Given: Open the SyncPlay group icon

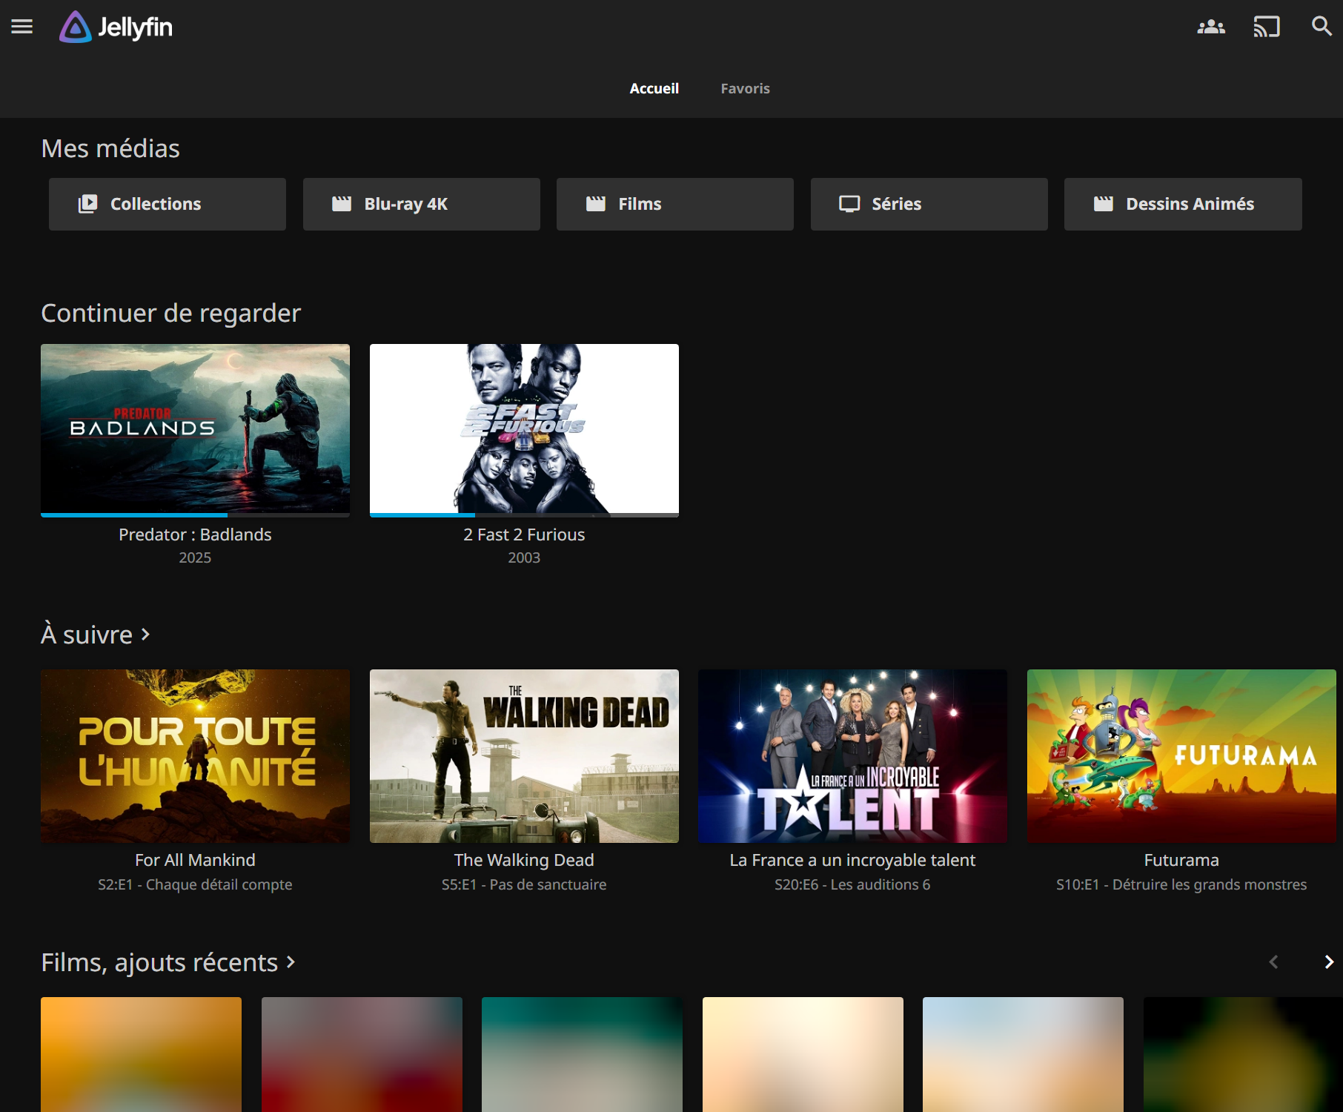Looking at the screenshot, I should 1210,27.
